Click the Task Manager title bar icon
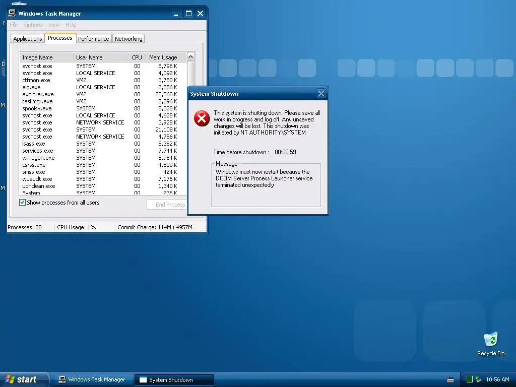 click(12, 13)
